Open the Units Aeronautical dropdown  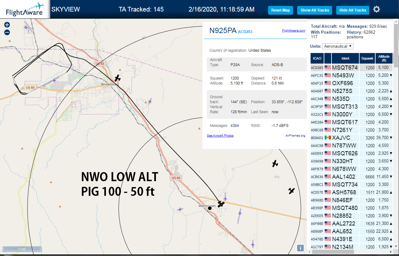pyautogui.click(x=338, y=46)
